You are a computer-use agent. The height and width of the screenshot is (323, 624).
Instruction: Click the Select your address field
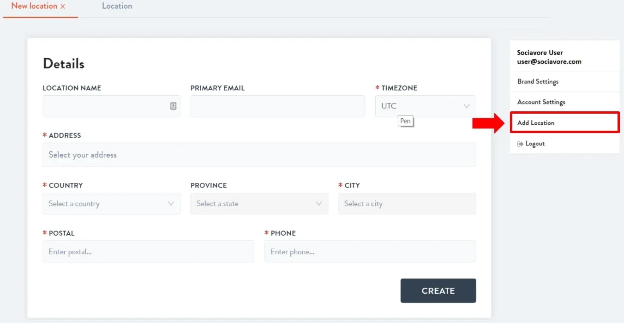(259, 155)
